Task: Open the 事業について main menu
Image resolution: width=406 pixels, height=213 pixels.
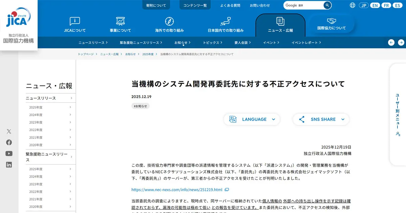Action: coord(120,25)
